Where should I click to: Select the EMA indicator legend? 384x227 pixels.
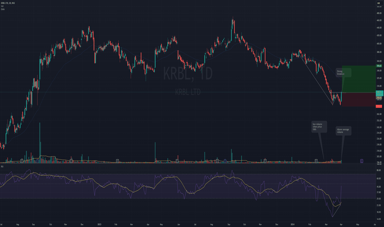[x=3, y=9]
